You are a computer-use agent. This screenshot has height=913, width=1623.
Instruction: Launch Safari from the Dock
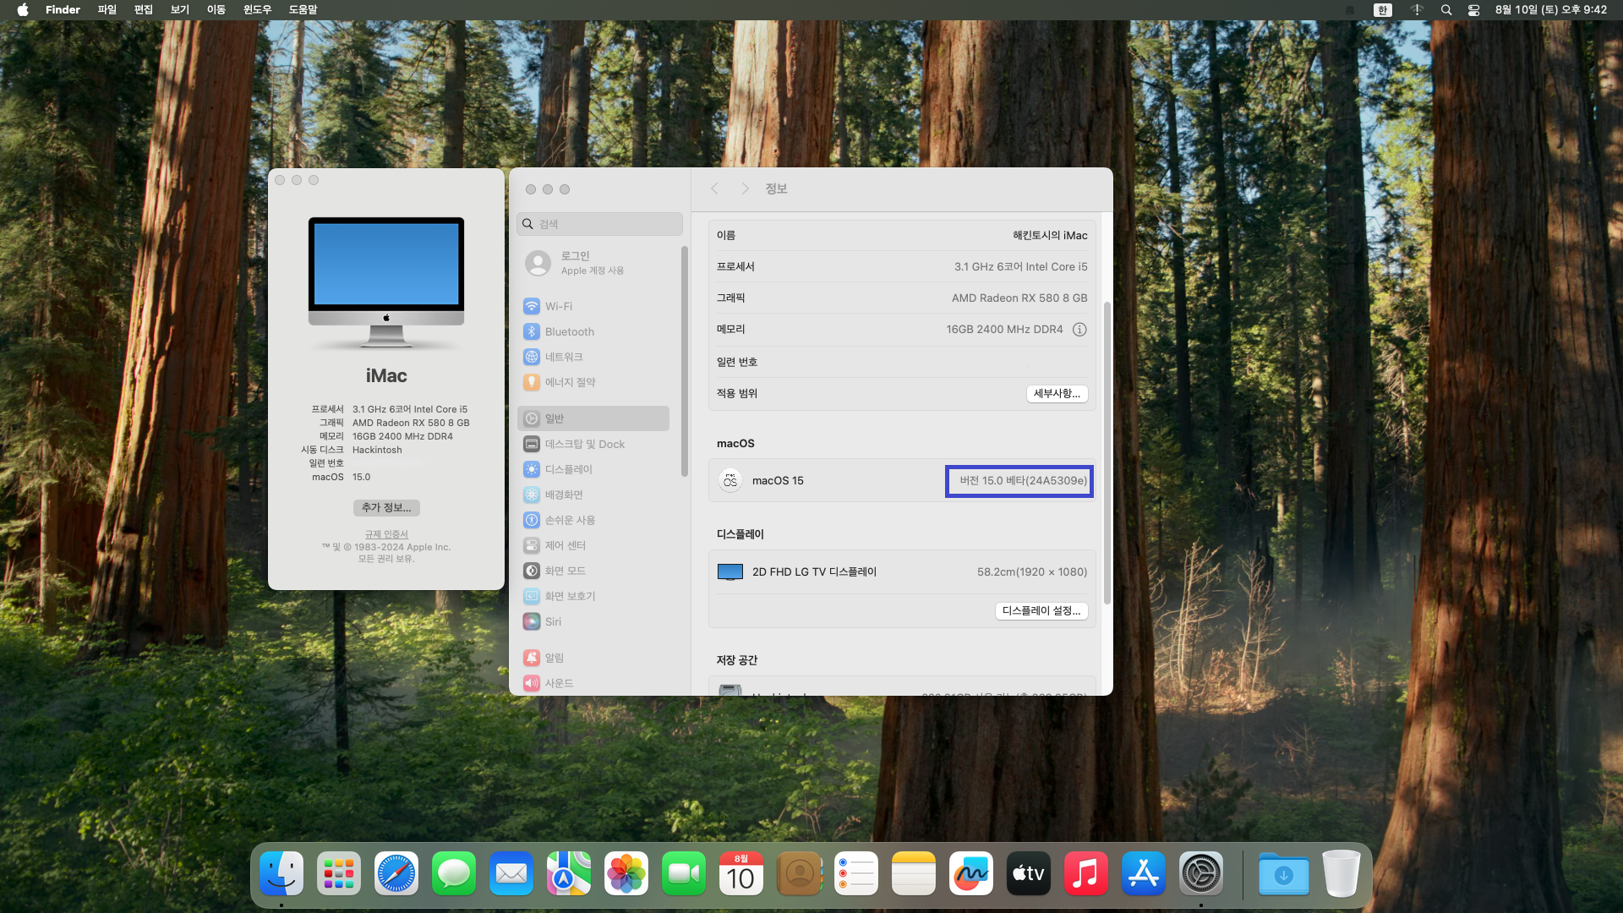(396, 874)
